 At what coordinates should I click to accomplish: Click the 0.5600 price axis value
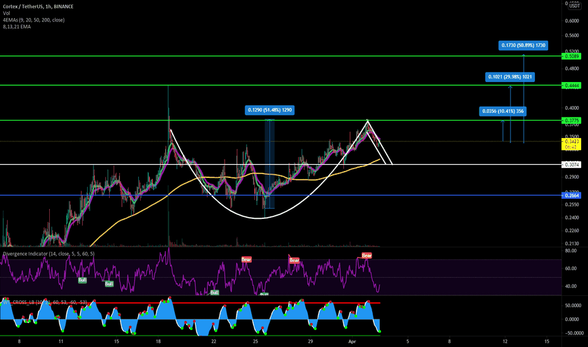[x=572, y=35]
